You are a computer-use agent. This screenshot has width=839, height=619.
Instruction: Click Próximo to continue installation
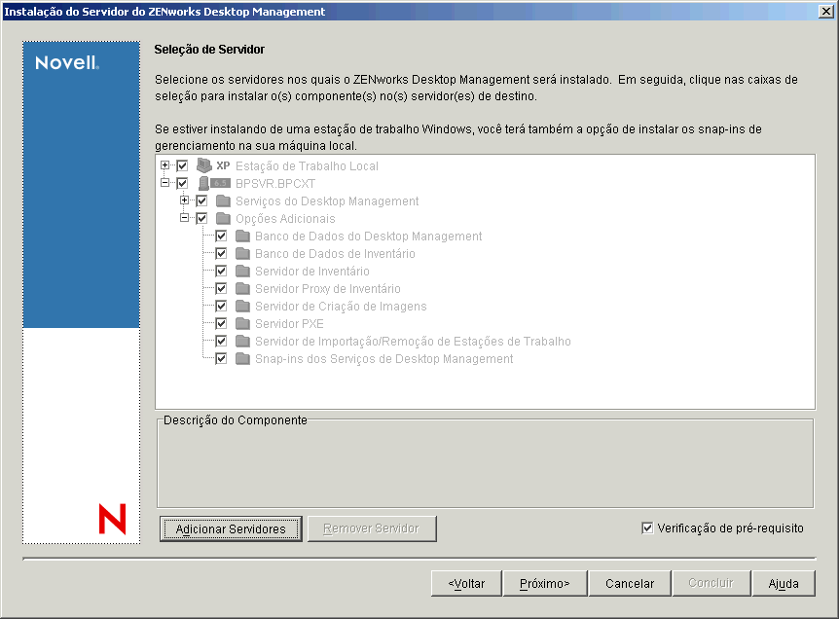tap(545, 583)
